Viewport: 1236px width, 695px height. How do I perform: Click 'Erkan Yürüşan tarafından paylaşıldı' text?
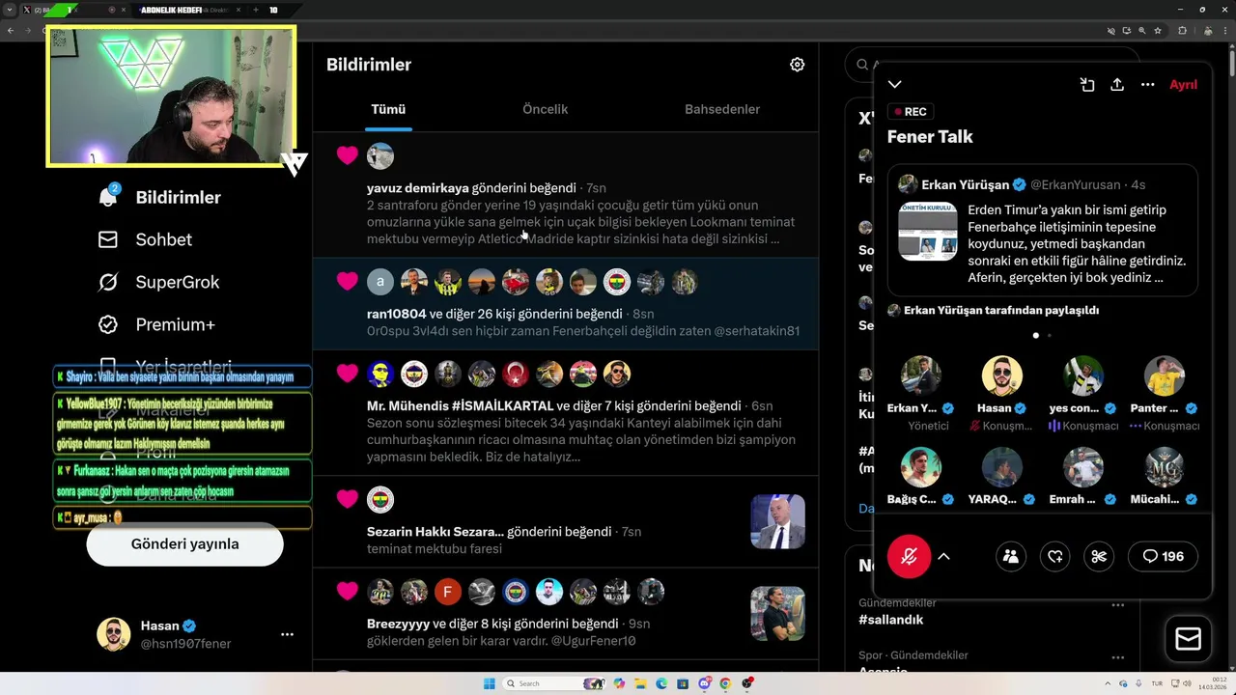click(x=1001, y=311)
